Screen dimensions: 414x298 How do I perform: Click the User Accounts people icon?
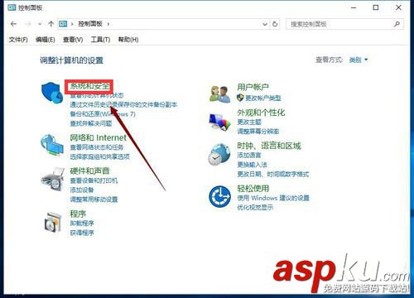[x=220, y=94]
